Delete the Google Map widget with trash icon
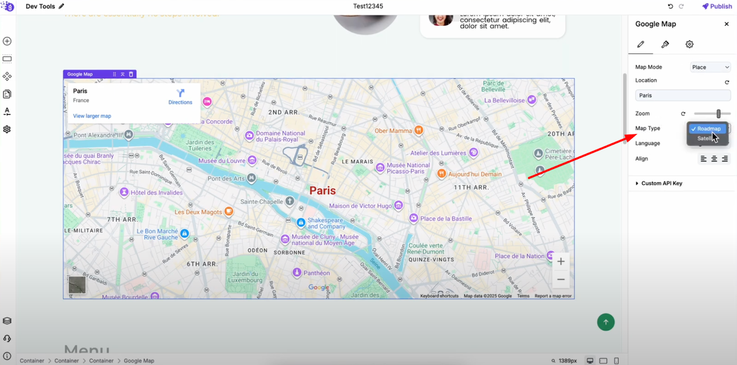The width and height of the screenshot is (737, 365). (x=131, y=74)
